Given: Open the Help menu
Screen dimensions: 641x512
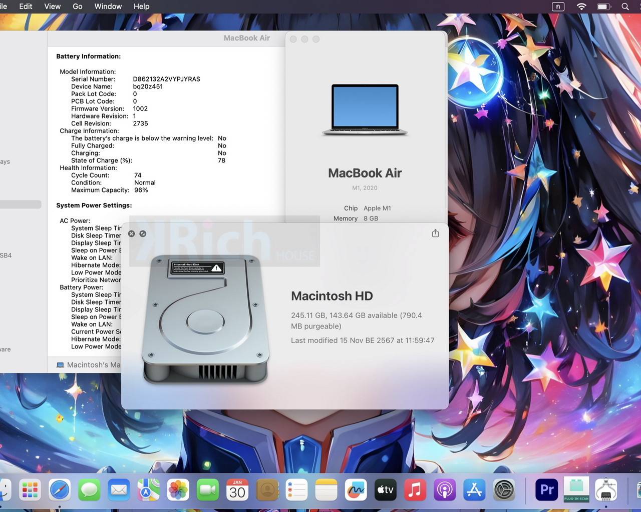Looking at the screenshot, I should coord(141,6).
